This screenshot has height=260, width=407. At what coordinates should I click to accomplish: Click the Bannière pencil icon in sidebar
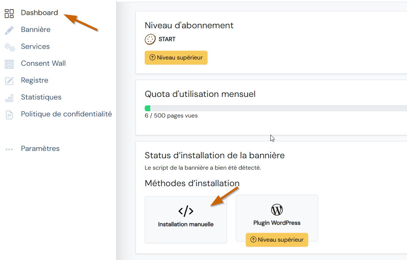click(9, 30)
